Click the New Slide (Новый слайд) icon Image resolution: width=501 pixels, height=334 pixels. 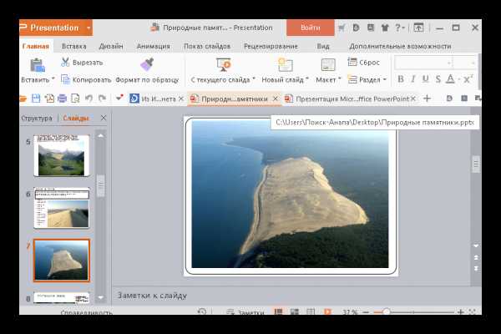pyautogui.click(x=285, y=64)
